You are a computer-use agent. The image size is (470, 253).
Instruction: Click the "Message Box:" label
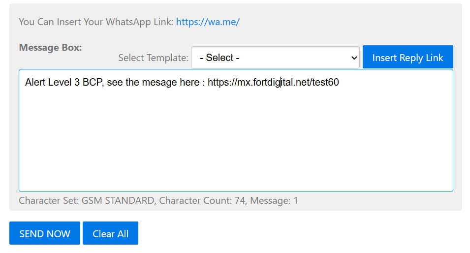pos(50,48)
